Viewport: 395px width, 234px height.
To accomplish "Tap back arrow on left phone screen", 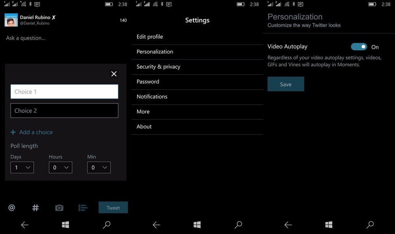I will [24, 225].
